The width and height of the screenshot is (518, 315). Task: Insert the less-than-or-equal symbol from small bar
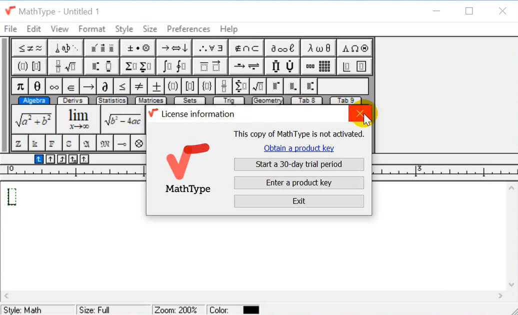tap(122, 86)
